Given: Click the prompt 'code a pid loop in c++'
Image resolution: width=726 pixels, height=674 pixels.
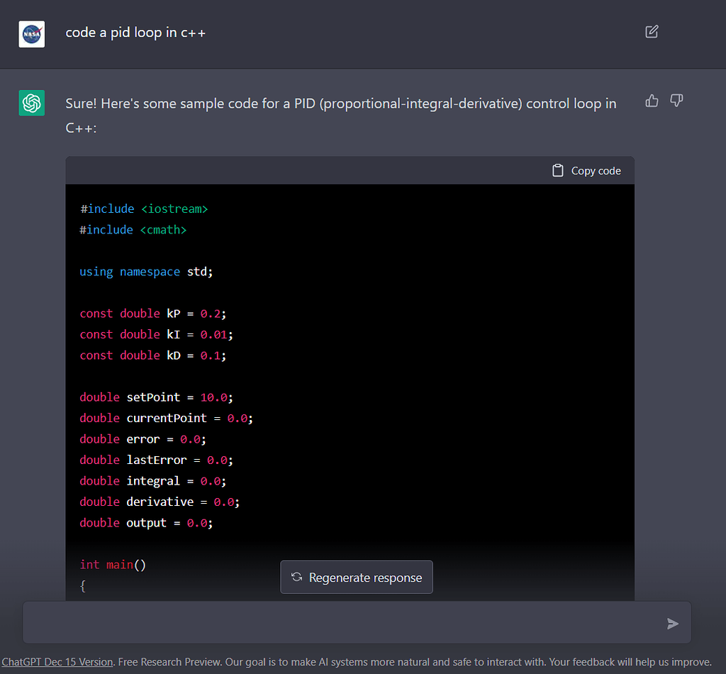Looking at the screenshot, I should 135,32.
